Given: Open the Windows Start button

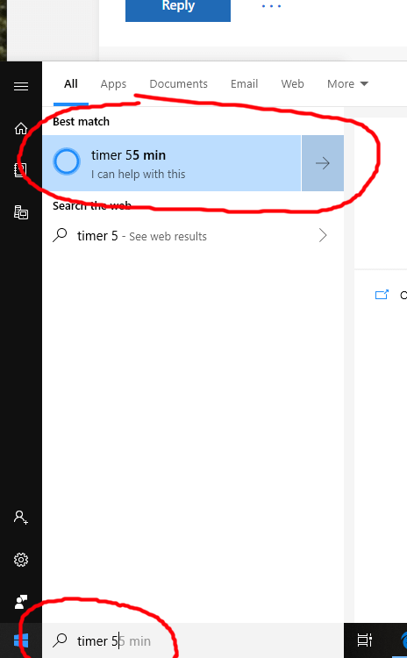Looking at the screenshot, I should [x=21, y=640].
